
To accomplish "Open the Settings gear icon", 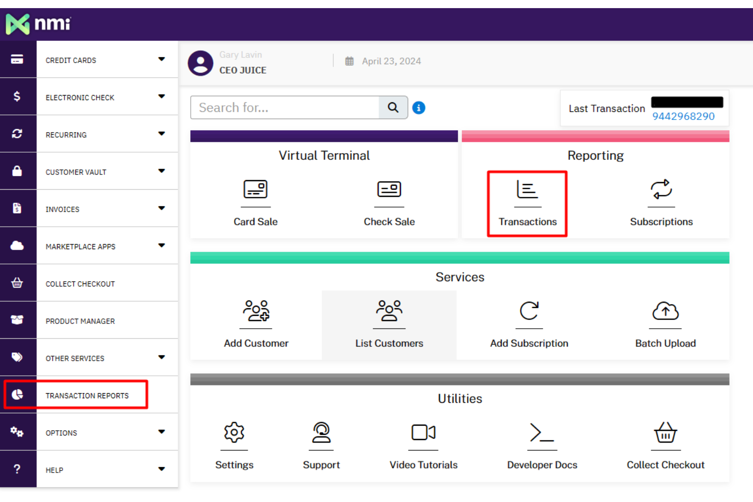I will [234, 432].
